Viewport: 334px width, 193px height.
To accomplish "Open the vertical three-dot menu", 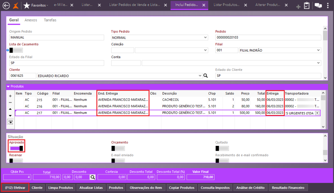I will coord(328,6).
